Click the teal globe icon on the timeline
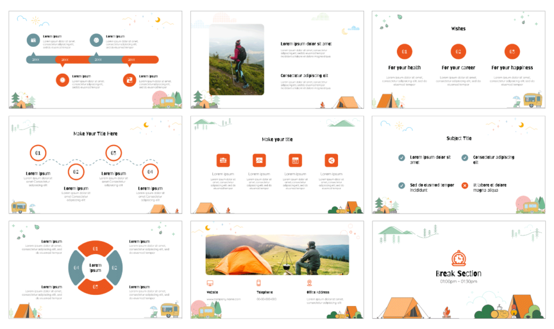 pyautogui.click(x=96, y=40)
